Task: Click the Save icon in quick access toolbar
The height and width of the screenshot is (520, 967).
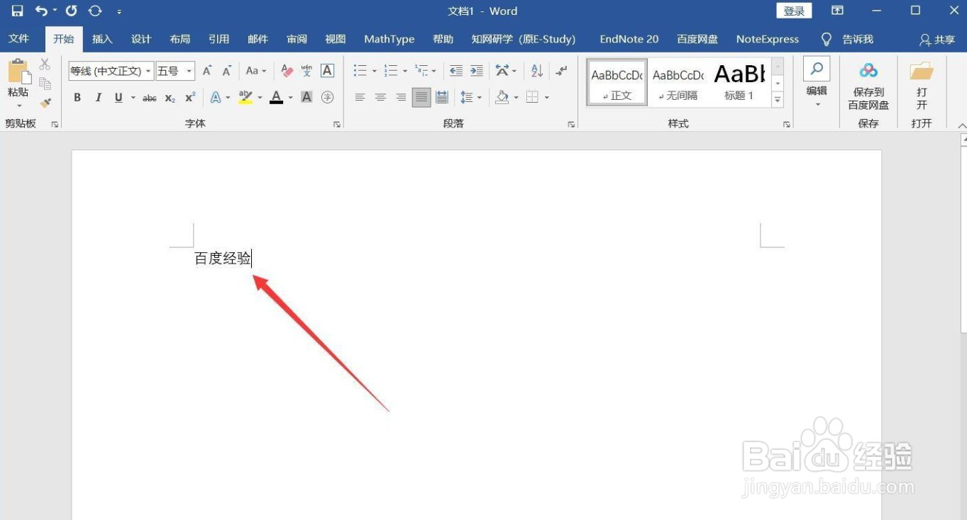Action: point(17,11)
